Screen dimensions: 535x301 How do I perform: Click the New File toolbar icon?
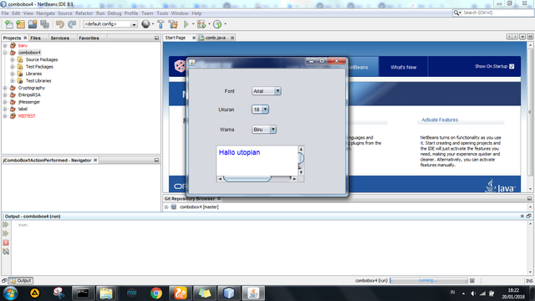click(9, 24)
